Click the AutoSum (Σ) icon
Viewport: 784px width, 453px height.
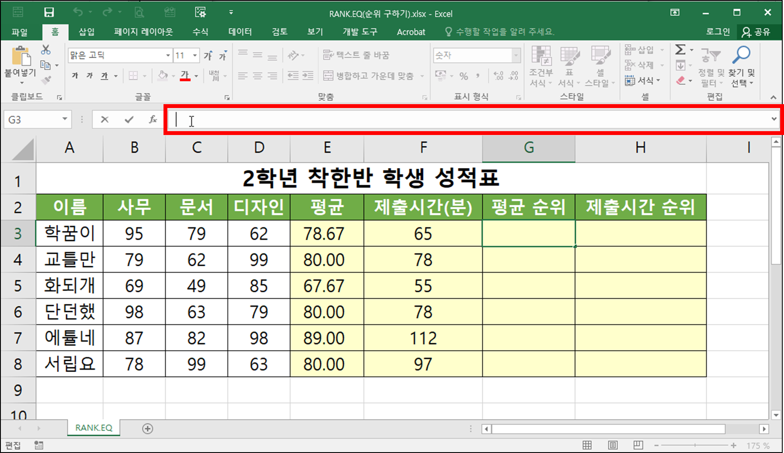(x=681, y=49)
